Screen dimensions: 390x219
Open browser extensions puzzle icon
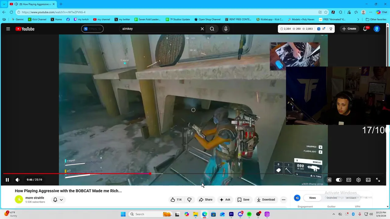340,12
